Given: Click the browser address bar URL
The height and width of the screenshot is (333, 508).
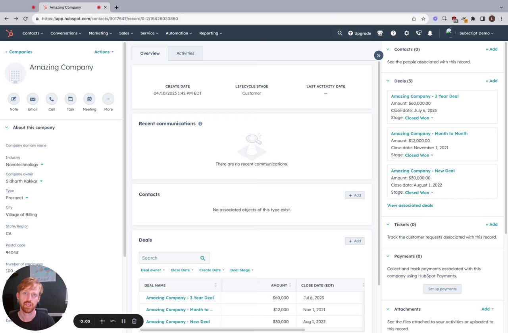Looking at the screenshot, I should tap(110, 19).
